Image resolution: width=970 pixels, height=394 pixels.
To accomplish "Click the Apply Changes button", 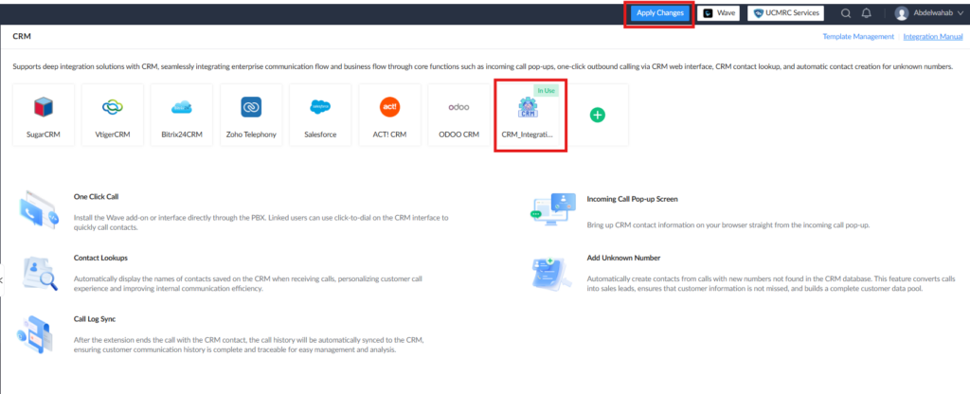I will tap(660, 13).
